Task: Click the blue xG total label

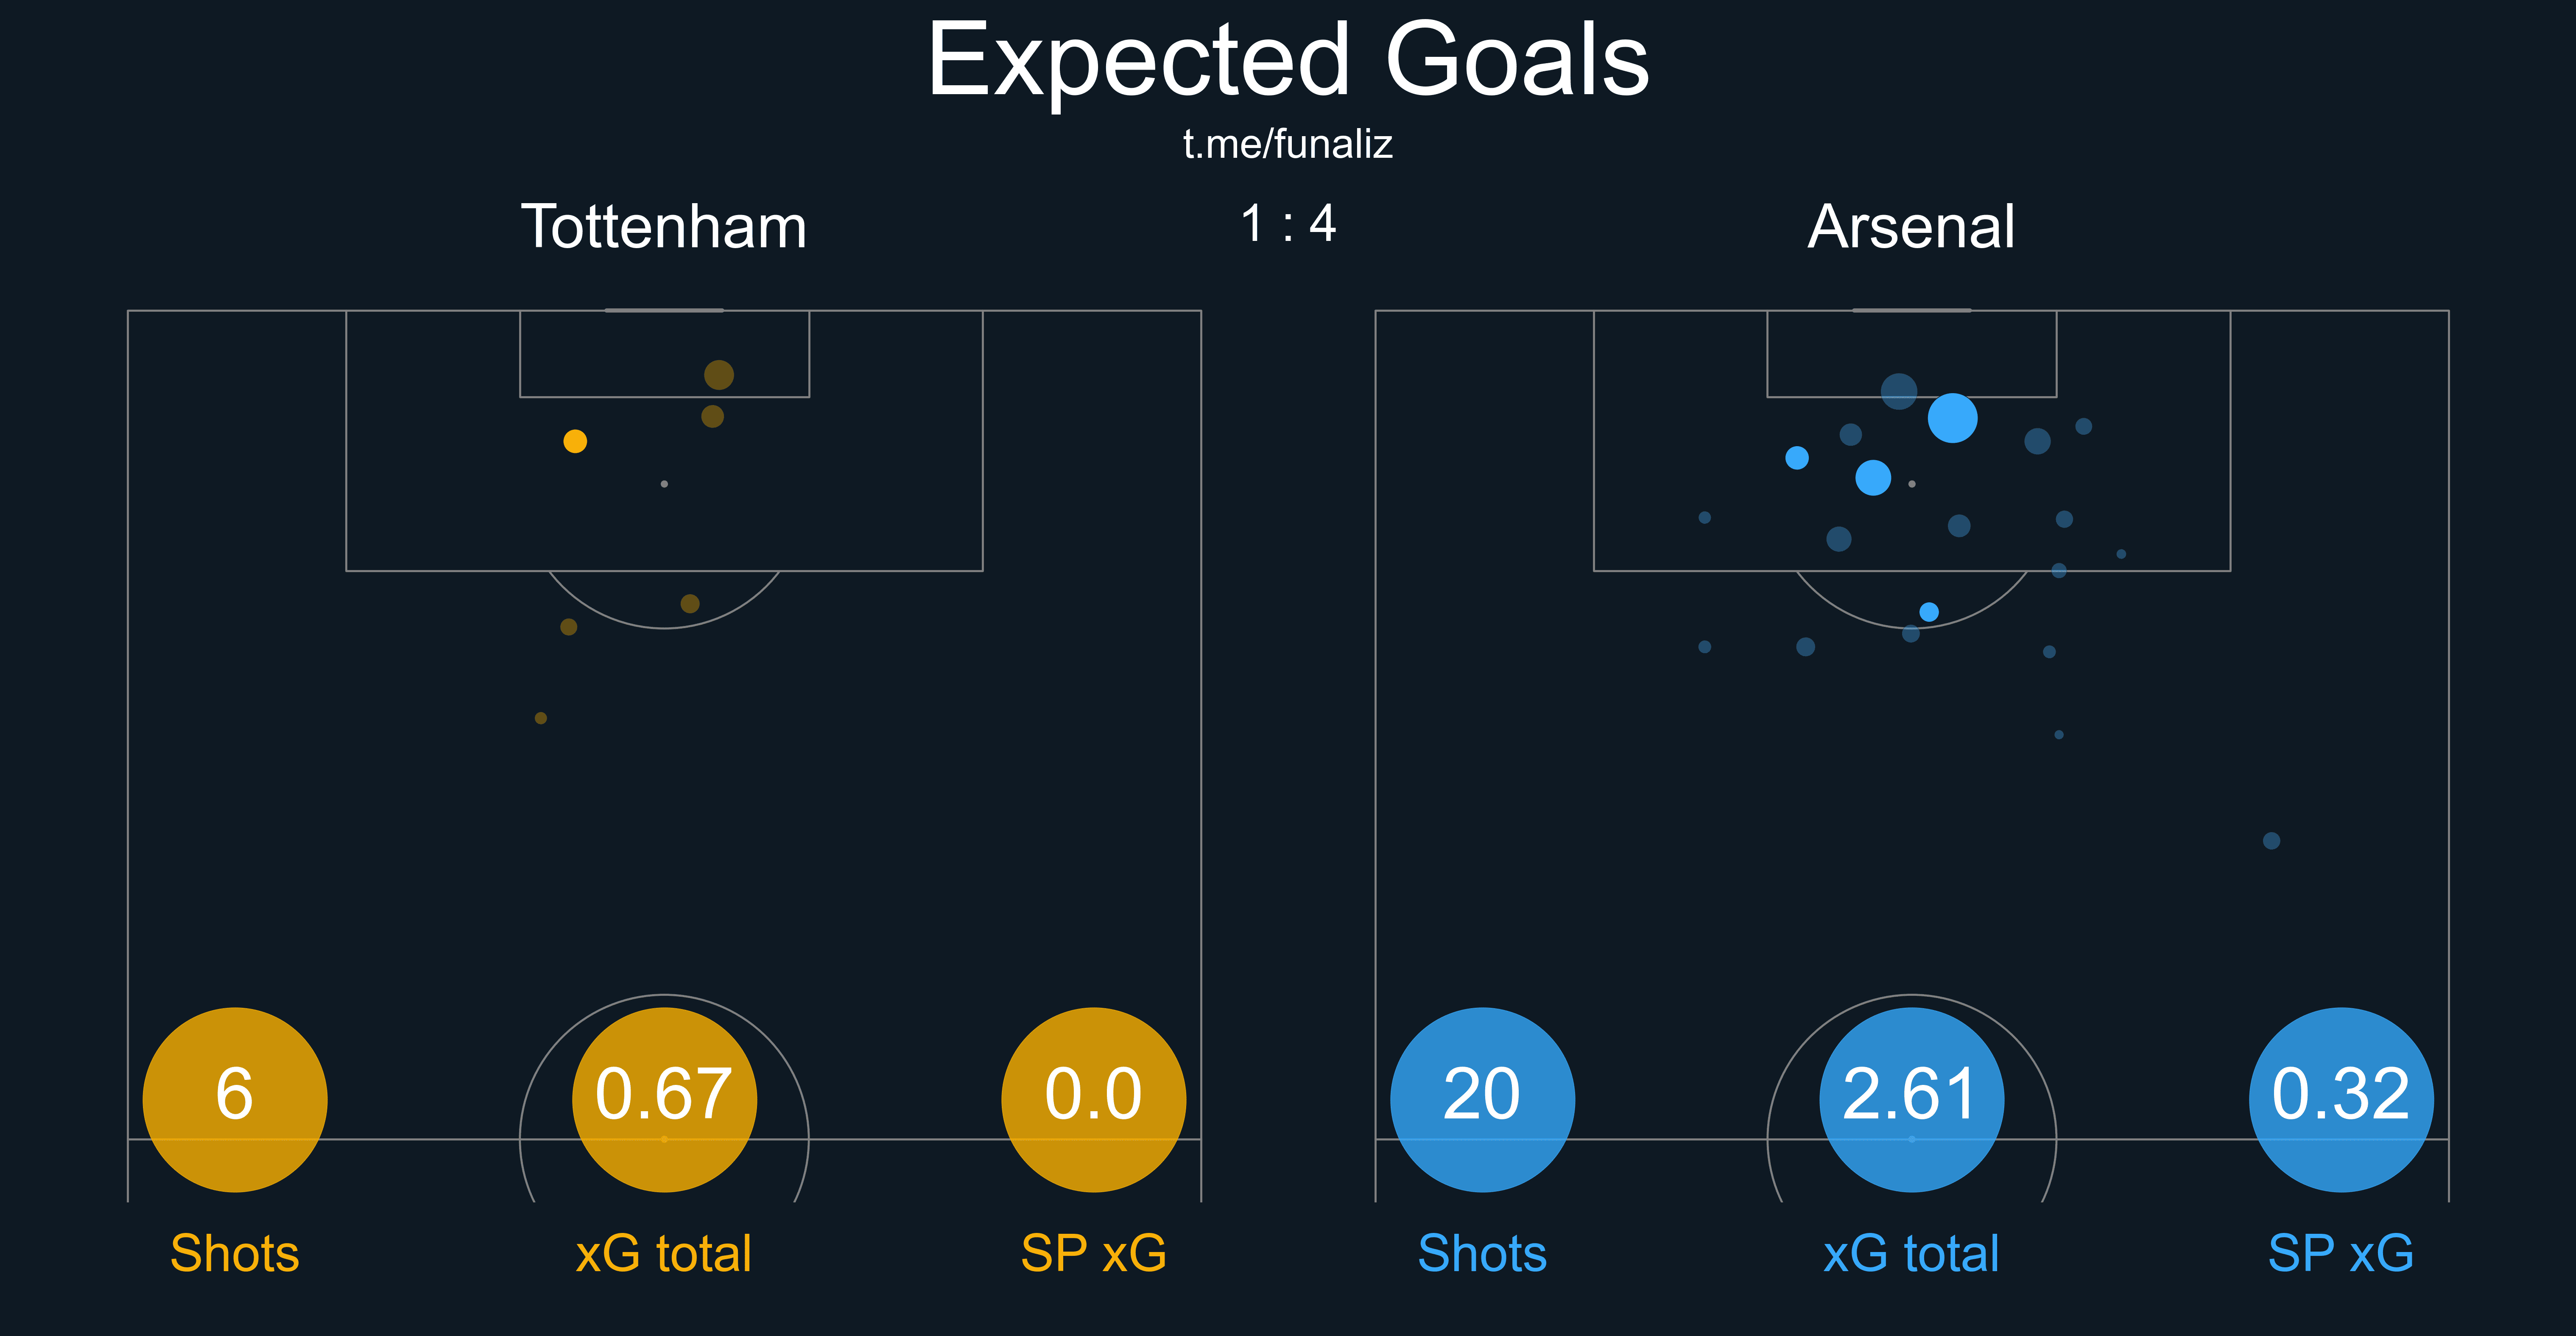Action: pos(1911,1253)
